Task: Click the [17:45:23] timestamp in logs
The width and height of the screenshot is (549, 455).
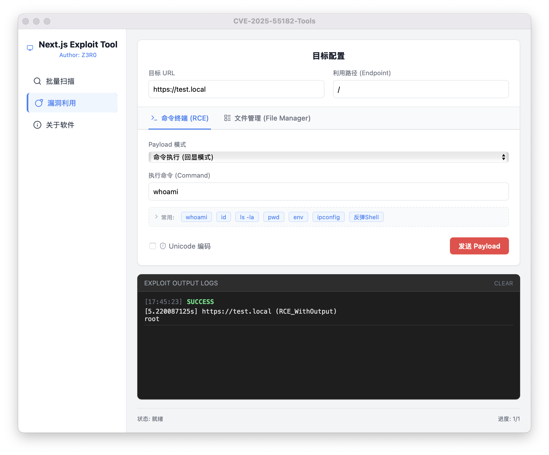Action: pos(163,302)
